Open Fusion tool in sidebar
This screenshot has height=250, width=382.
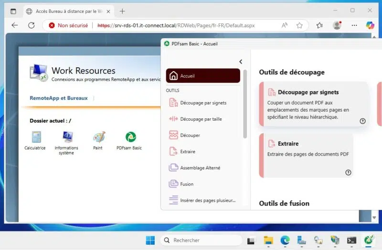tap(203, 184)
